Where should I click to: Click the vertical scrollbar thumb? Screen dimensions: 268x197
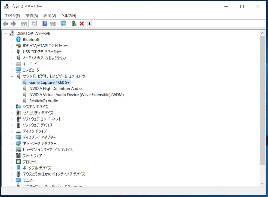(x=263, y=100)
